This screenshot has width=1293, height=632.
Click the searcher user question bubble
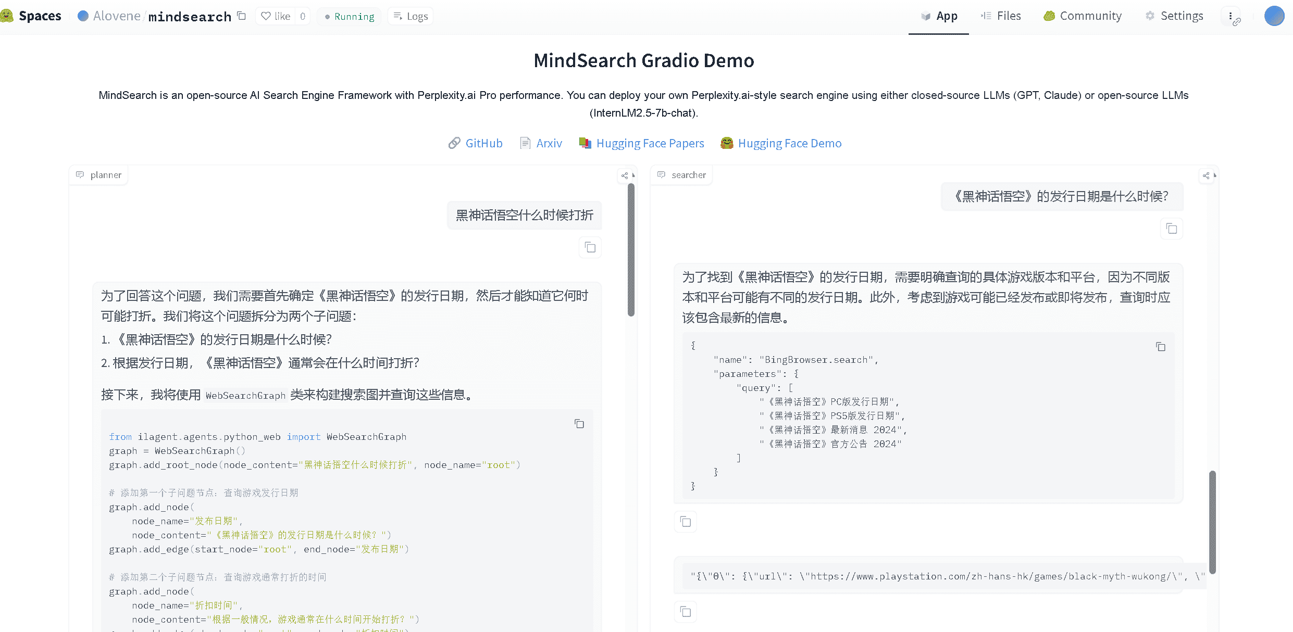(x=1062, y=196)
